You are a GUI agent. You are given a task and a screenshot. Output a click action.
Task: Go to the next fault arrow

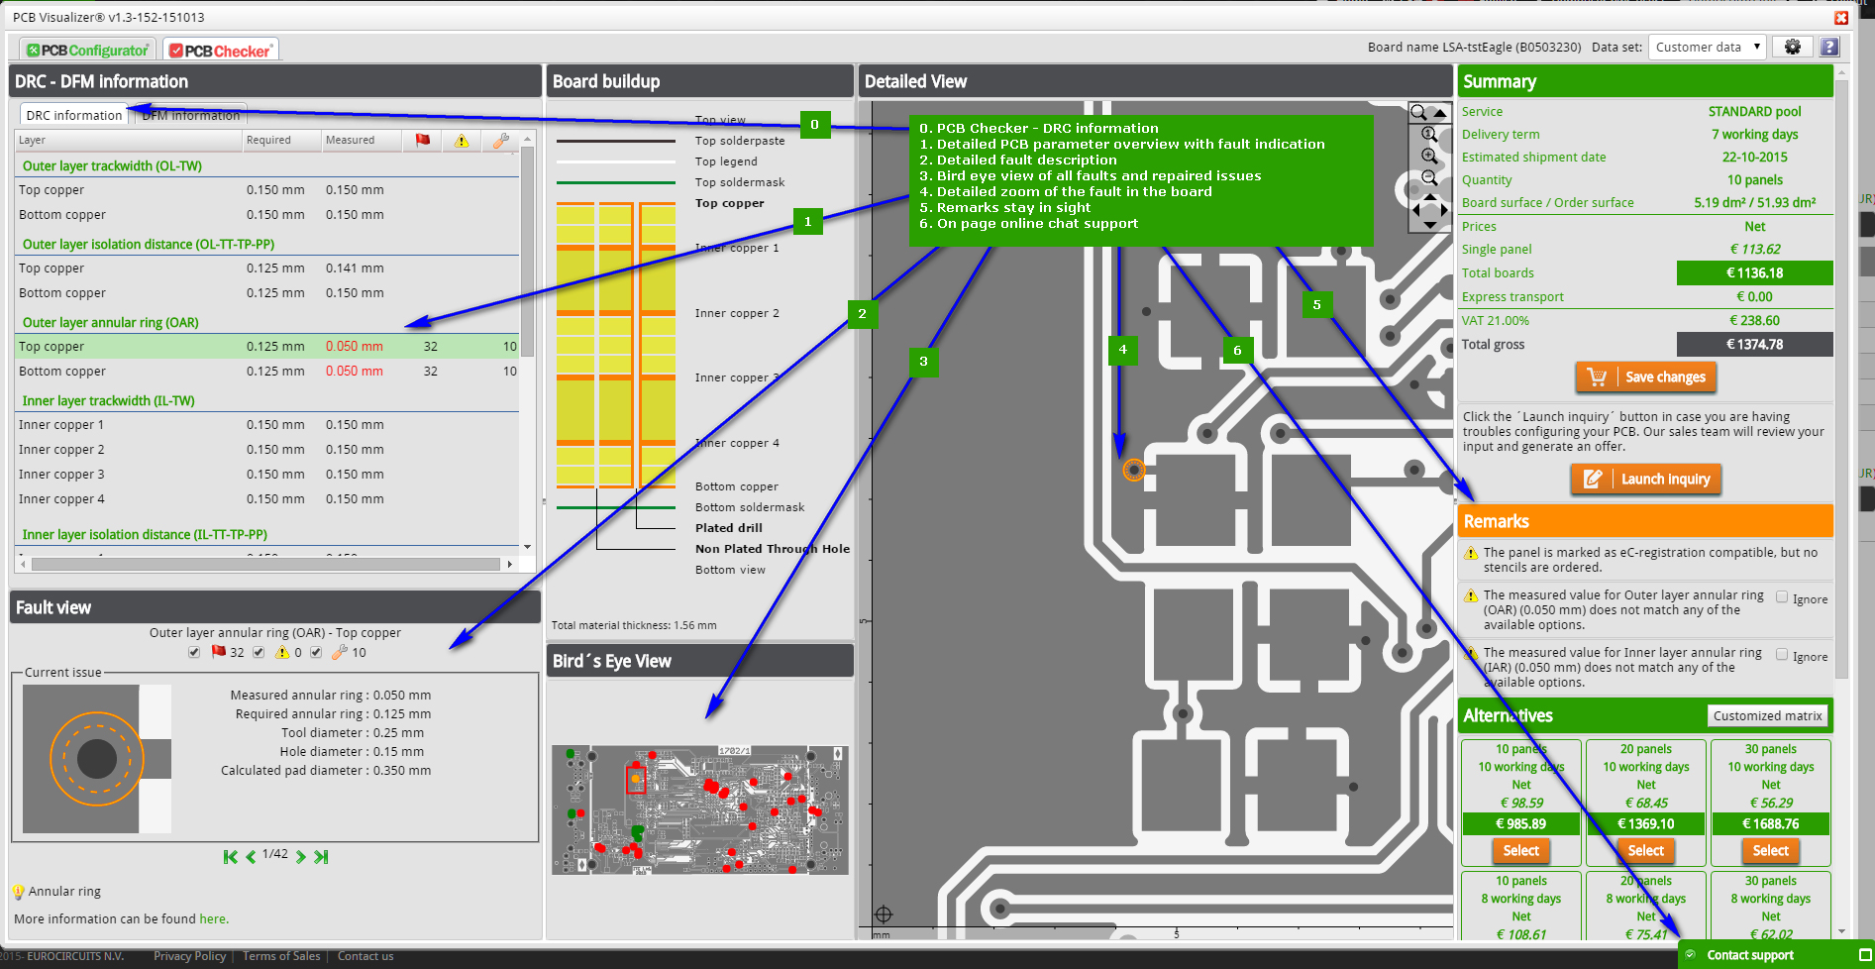(x=300, y=857)
